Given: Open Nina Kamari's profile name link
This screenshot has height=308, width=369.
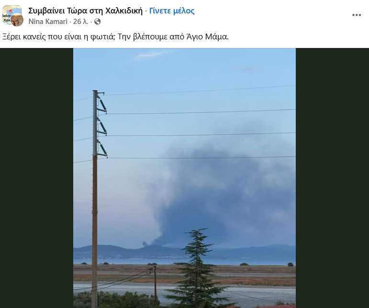Looking at the screenshot, I should (x=48, y=22).
